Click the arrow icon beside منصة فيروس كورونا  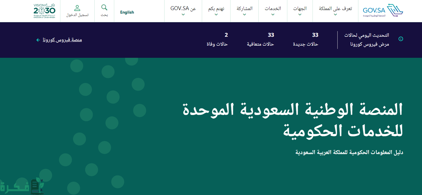tap(38, 40)
